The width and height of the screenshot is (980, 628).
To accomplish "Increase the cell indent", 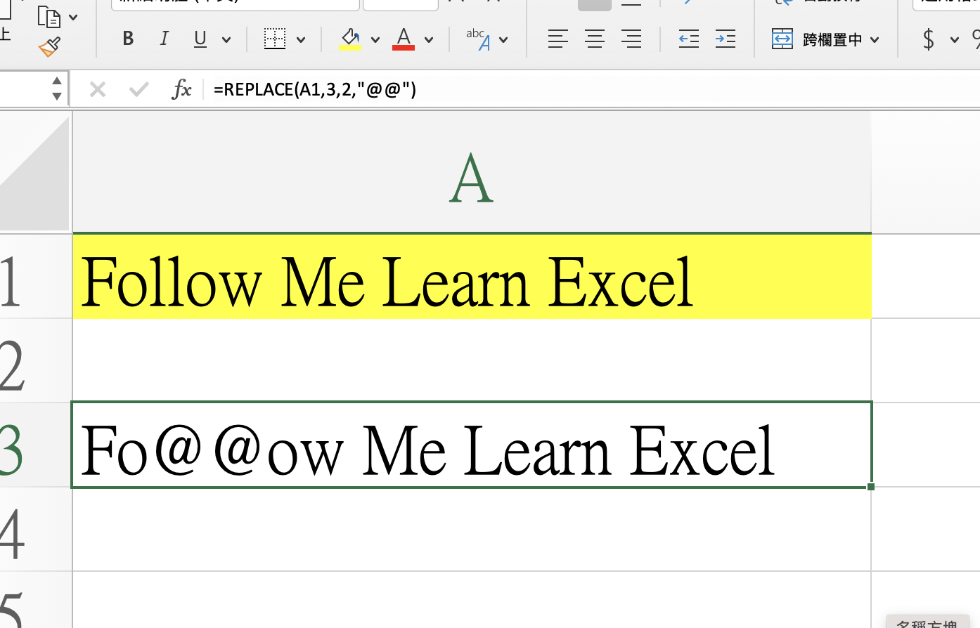I will (726, 39).
